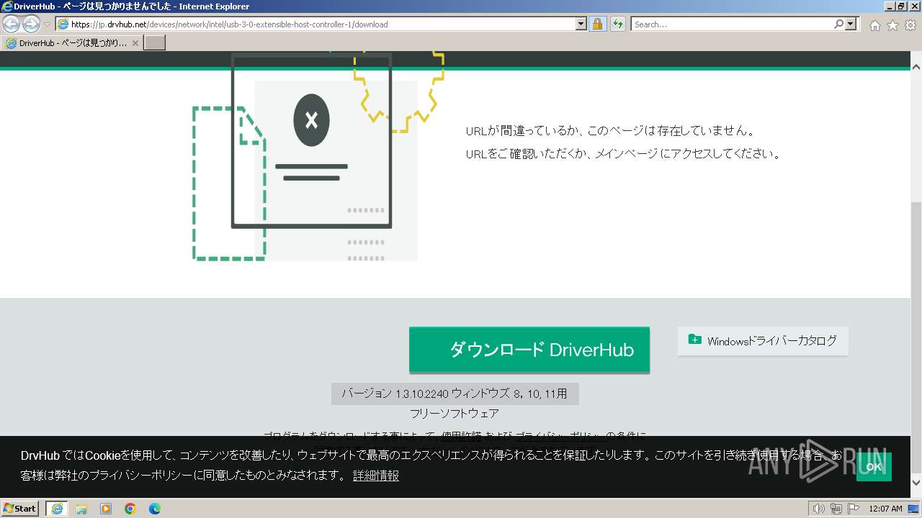
Task: Expand the address bar autocomplete dropdown
Action: tap(581, 24)
